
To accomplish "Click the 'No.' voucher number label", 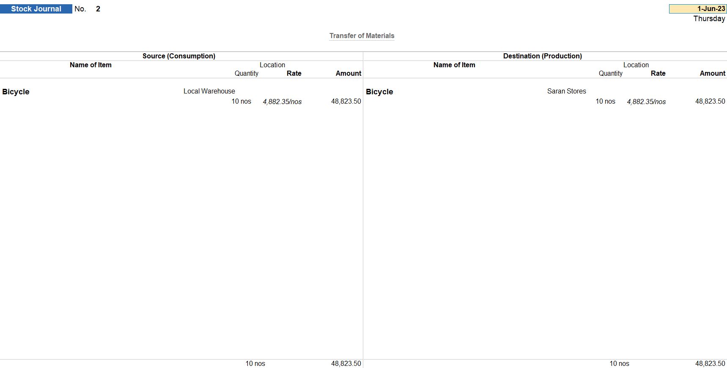I will tap(80, 9).
